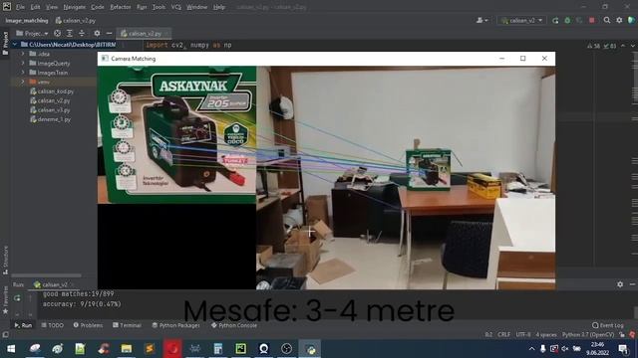638x358 pixels.
Task: Select calisan_kod.py in project tree
Action: tap(52, 91)
